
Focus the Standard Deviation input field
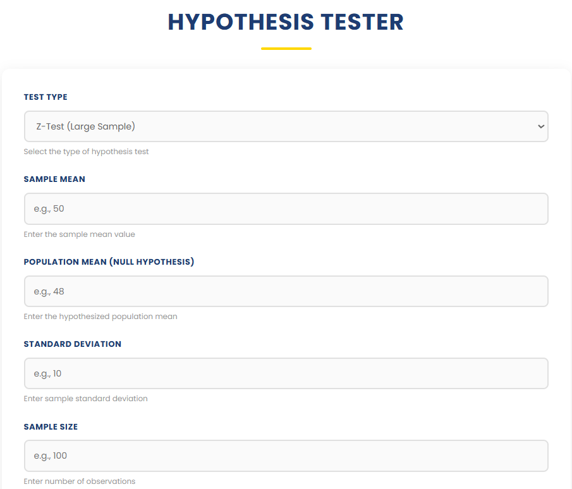(286, 373)
